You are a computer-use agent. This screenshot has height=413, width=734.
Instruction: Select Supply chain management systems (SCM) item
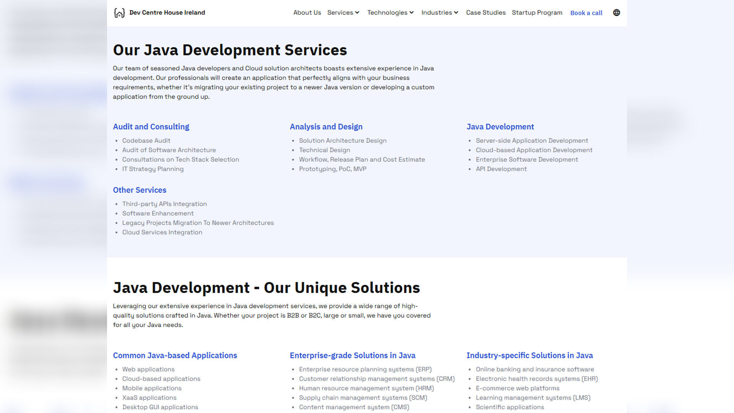(363, 397)
